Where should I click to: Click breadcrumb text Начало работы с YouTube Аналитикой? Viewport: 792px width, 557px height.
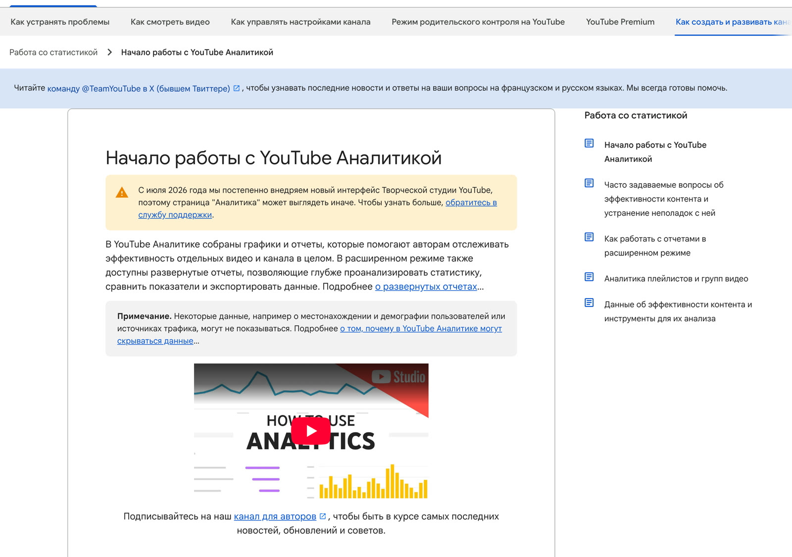197,52
